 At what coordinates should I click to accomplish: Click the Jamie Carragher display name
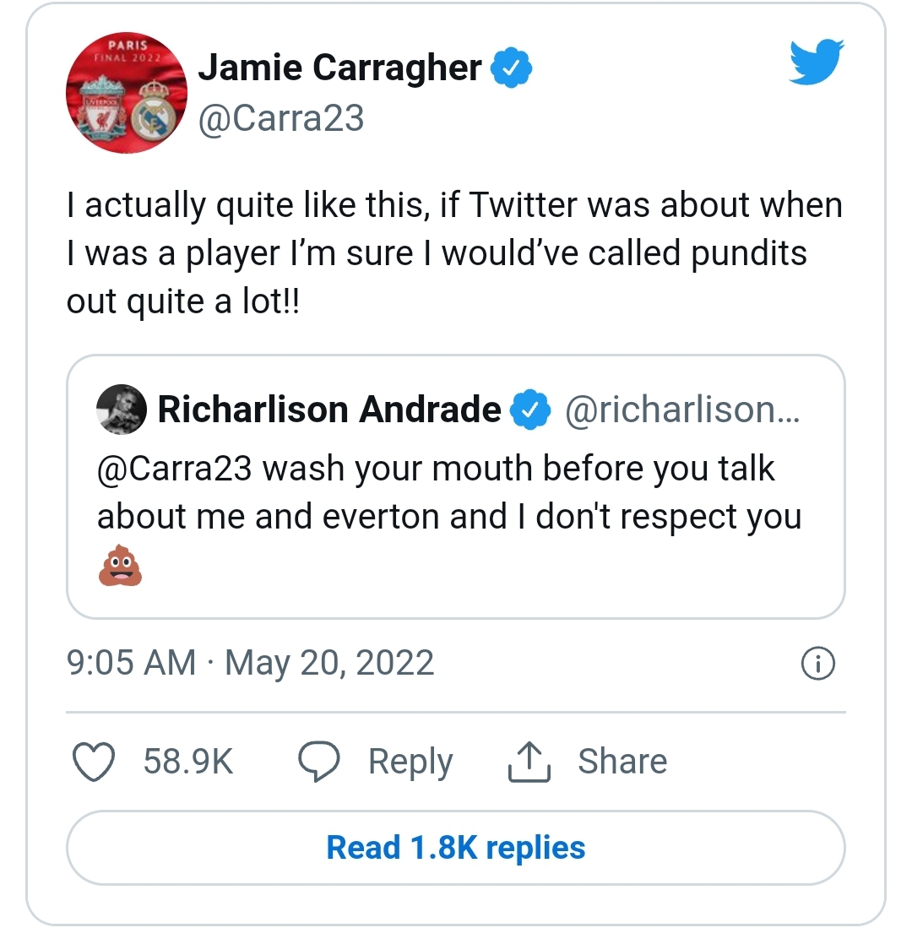pyautogui.click(x=339, y=68)
